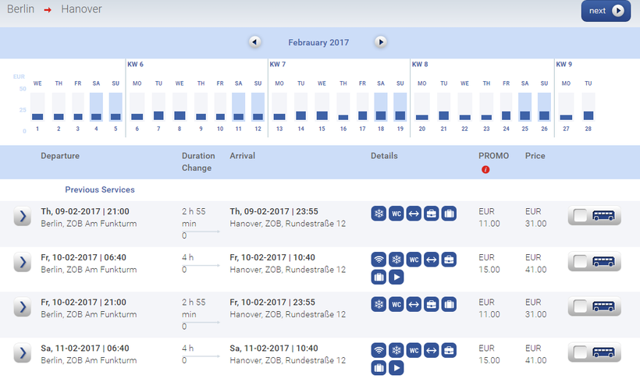This screenshot has width=640, height=382.
Task: Click play media icon on Friday 06:40 service
Action: [x=396, y=277]
